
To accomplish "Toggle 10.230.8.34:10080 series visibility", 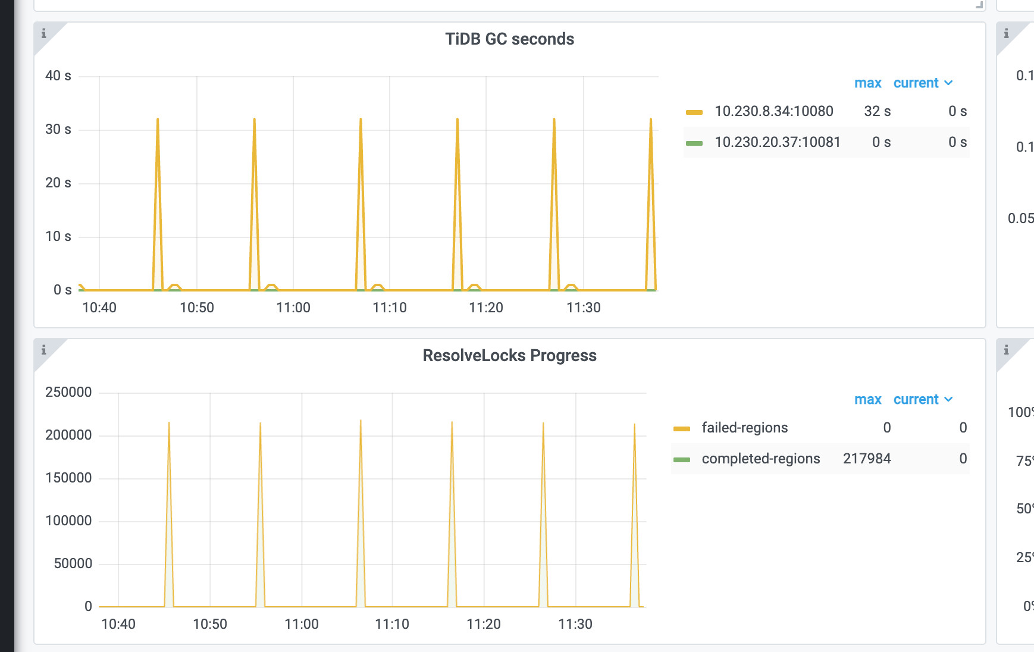I will 773,111.
